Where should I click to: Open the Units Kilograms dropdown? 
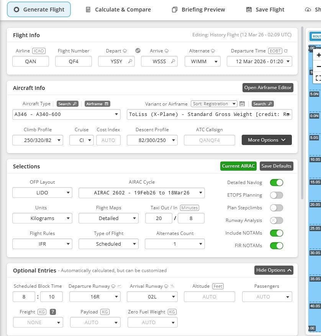[x=42, y=218]
